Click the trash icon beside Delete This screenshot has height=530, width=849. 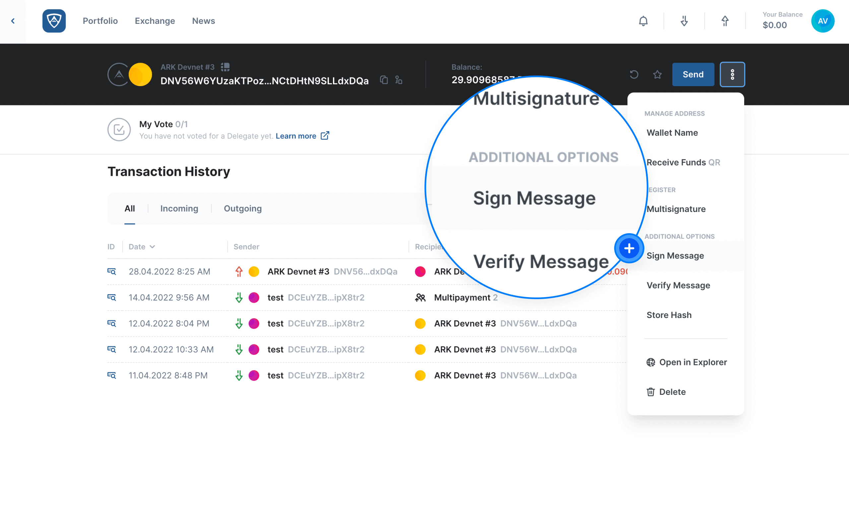coord(651,392)
